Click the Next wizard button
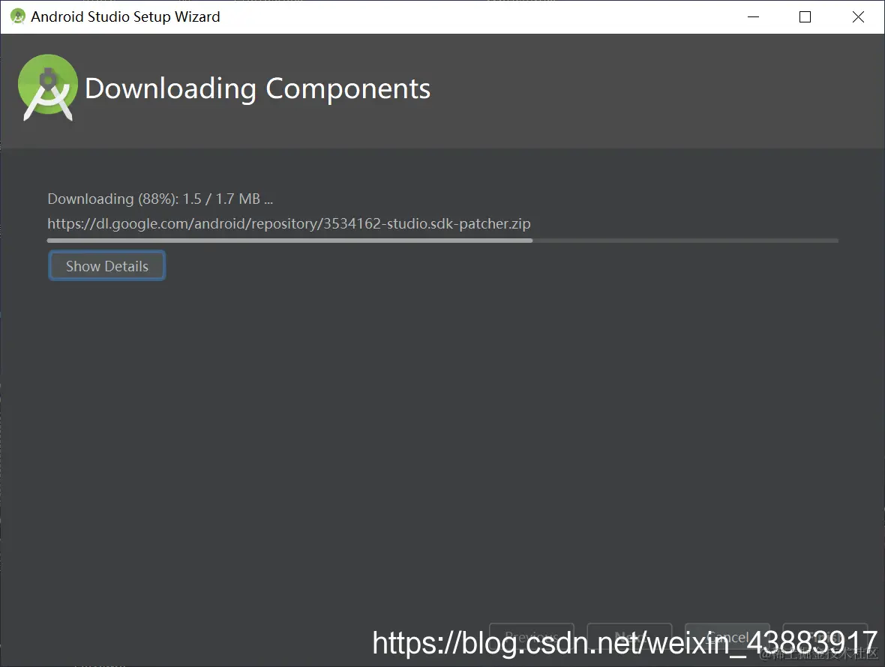The height and width of the screenshot is (667, 885). pos(629,637)
